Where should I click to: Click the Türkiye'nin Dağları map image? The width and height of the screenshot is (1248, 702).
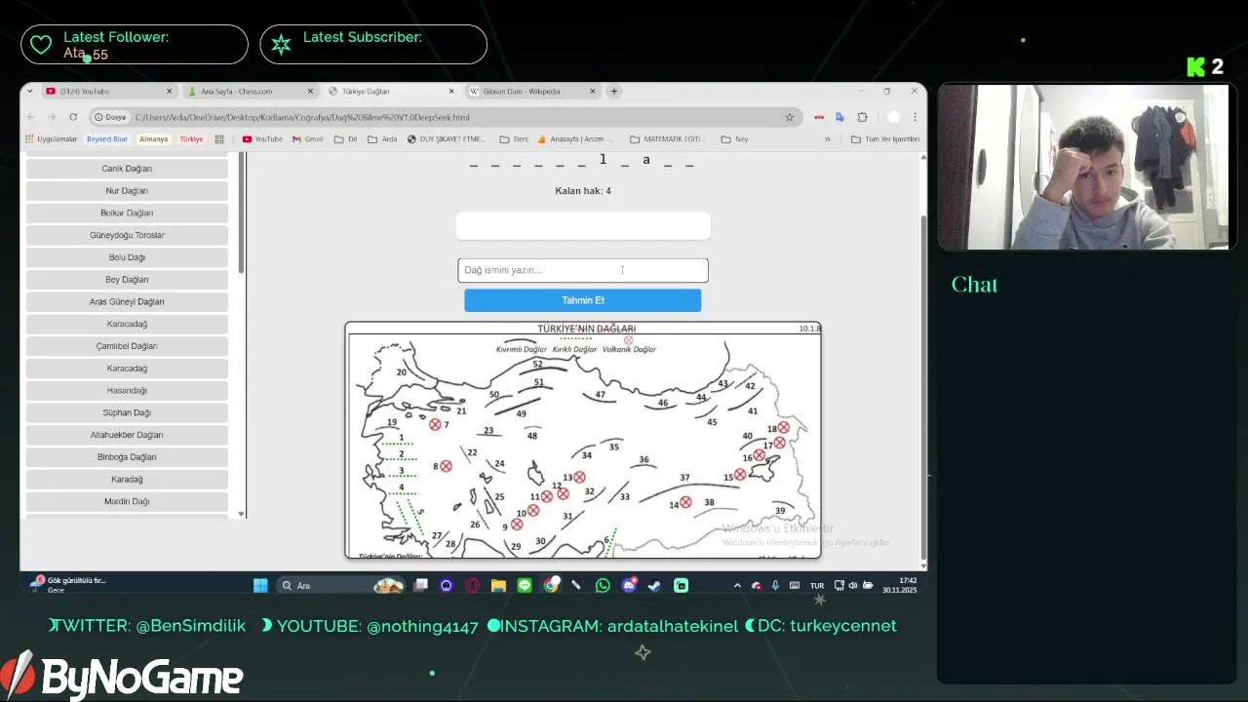[583, 440]
